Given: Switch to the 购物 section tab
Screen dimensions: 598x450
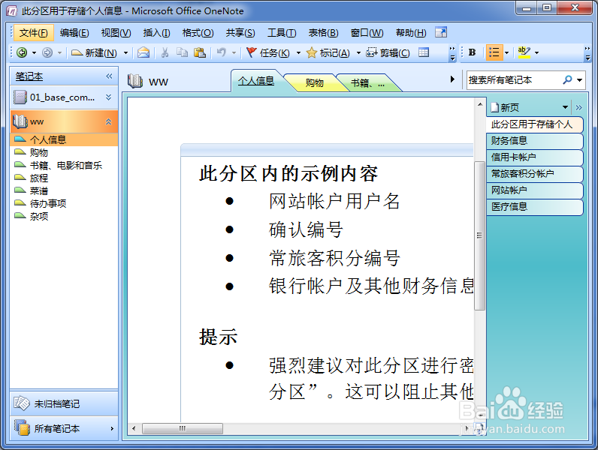Looking at the screenshot, I should (314, 82).
